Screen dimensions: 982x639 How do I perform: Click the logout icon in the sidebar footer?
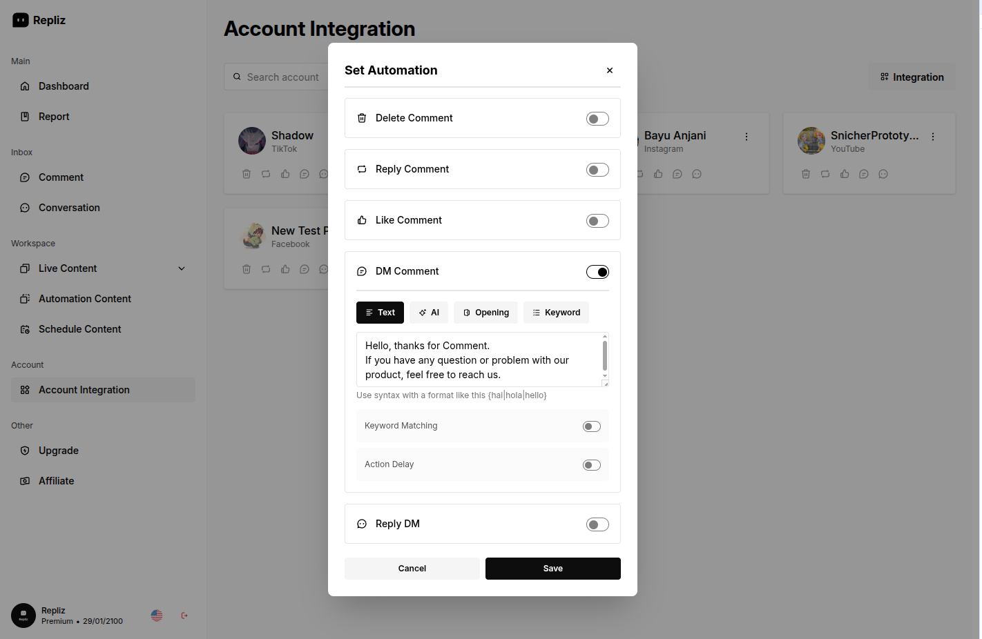click(184, 616)
